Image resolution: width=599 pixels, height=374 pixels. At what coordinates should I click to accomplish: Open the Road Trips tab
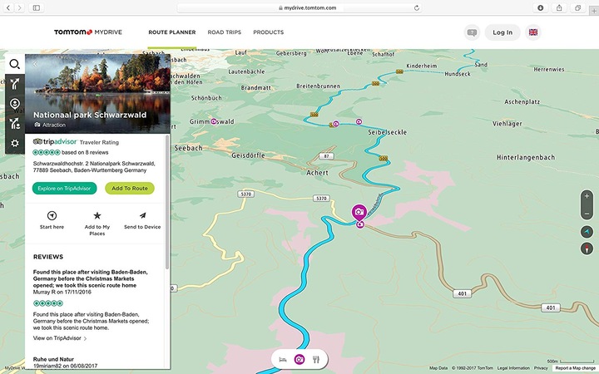(x=225, y=32)
